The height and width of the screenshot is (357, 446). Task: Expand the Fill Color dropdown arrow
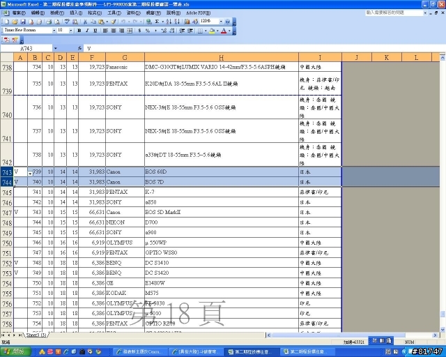(217, 31)
